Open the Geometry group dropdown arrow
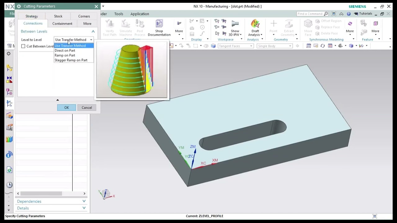 297,39
